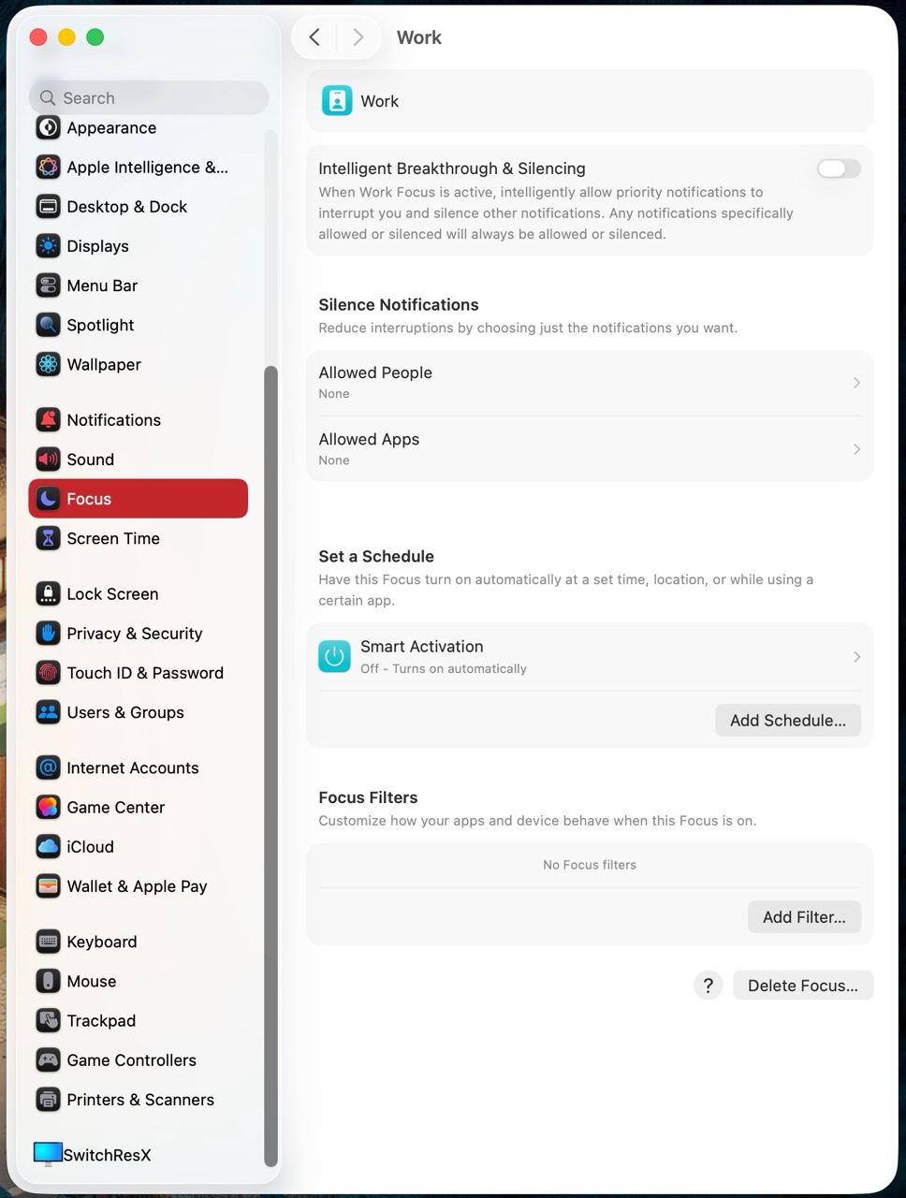Enable Intelligent Breakthrough & Silencing switch

pos(839,168)
